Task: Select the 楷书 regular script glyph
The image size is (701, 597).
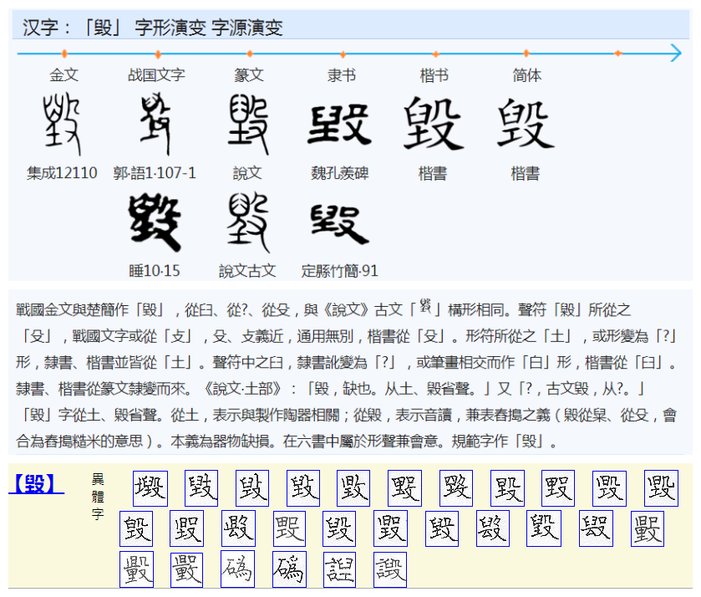Action: click(x=432, y=121)
